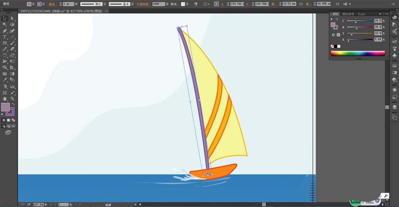Select the Line Segment tool
The image size is (399, 207).
coord(12,37)
